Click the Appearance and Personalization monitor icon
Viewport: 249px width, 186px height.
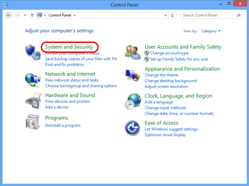tap(133, 75)
